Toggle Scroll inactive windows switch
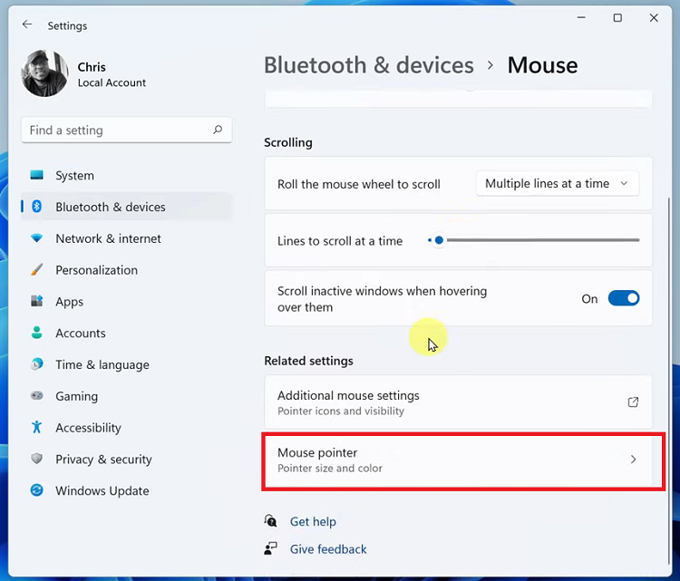Screen dimensions: 680x581 [624, 298]
